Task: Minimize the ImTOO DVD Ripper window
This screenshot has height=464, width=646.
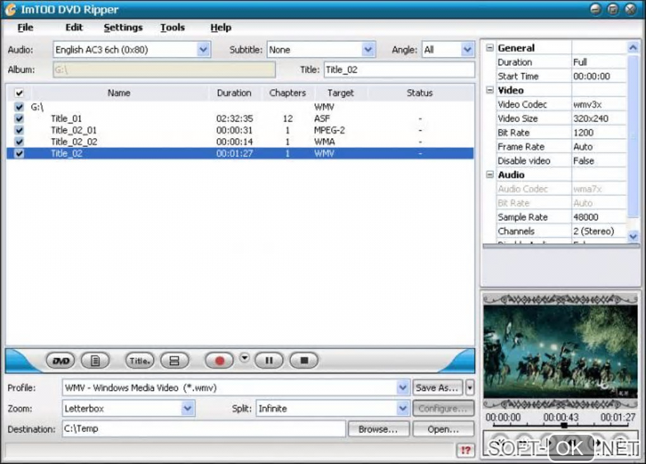Action: coord(595,9)
